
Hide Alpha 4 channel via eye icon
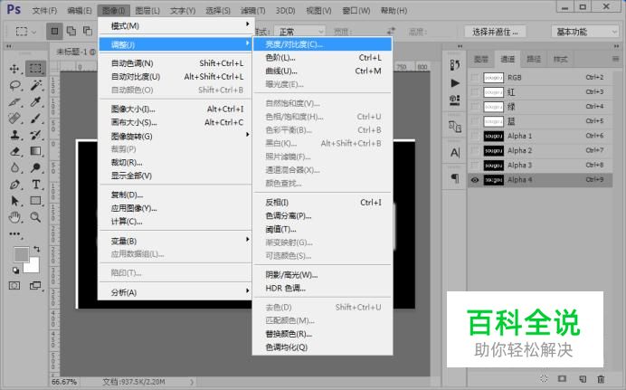pos(475,180)
